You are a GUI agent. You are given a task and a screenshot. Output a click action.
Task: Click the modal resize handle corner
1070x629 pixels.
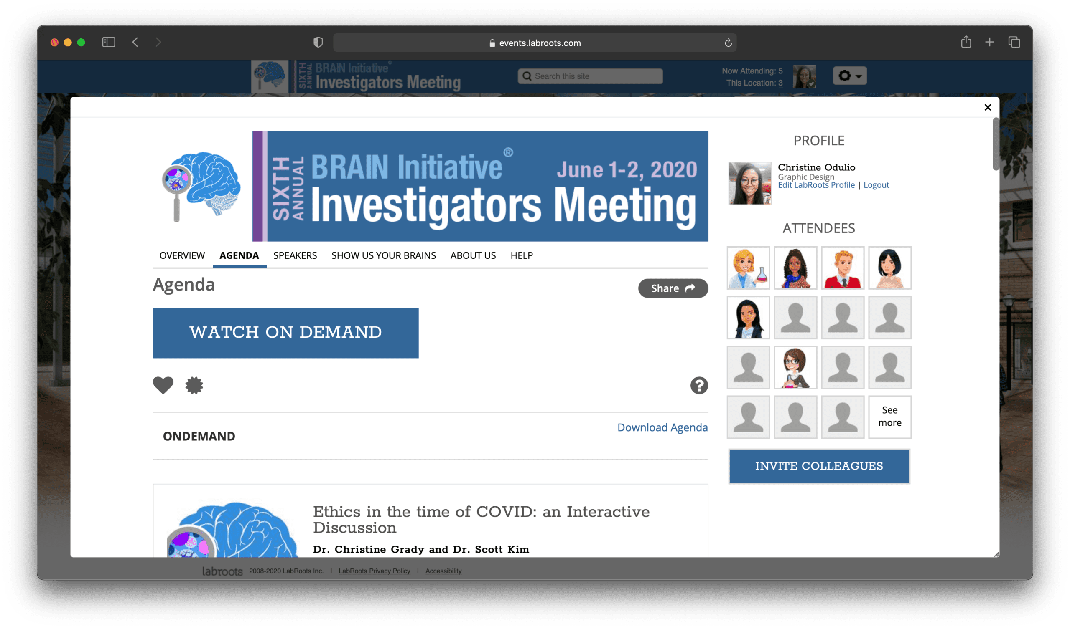click(x=996, y=554)
